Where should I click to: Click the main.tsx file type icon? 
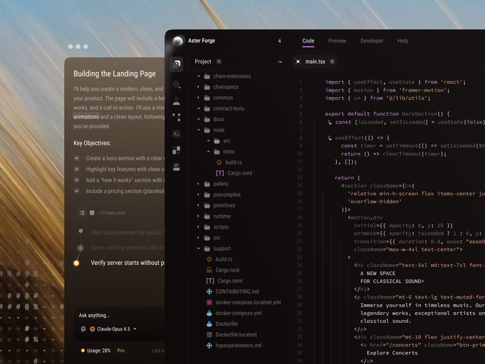click(298, 61)
